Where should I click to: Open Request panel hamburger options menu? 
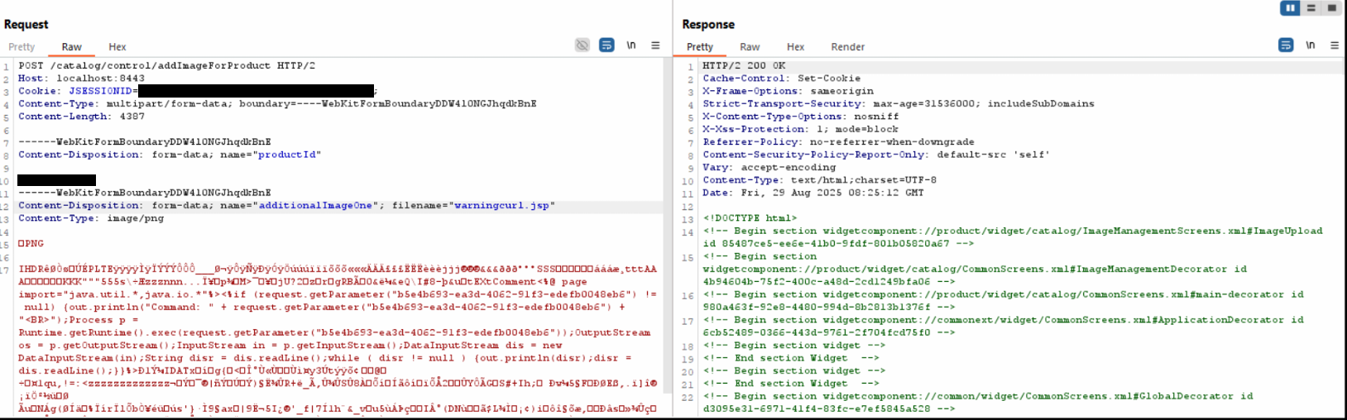[x=655, y=45]
